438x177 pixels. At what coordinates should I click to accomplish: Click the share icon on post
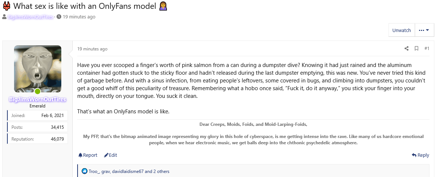pos(407,49)
